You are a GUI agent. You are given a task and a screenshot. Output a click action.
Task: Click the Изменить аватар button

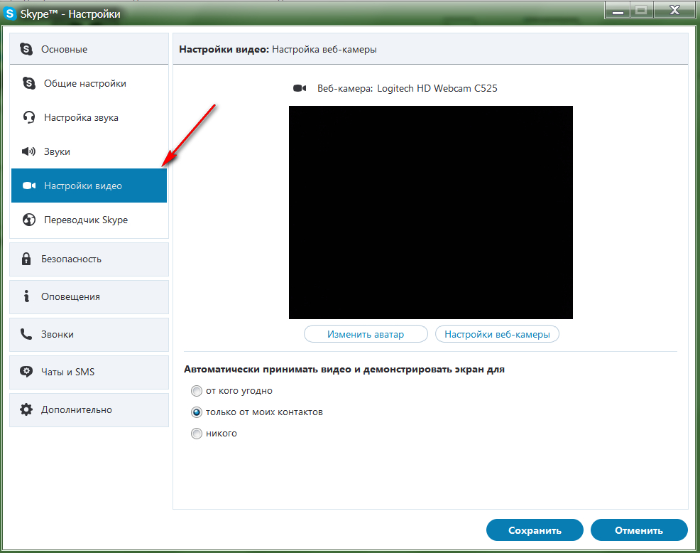click(366, 334)
